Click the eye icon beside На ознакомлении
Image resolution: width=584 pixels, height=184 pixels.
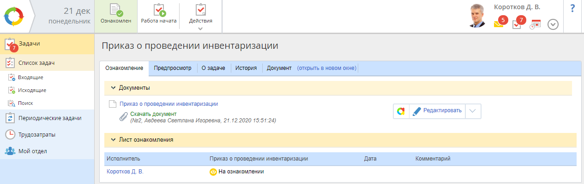tap(213, 172)
